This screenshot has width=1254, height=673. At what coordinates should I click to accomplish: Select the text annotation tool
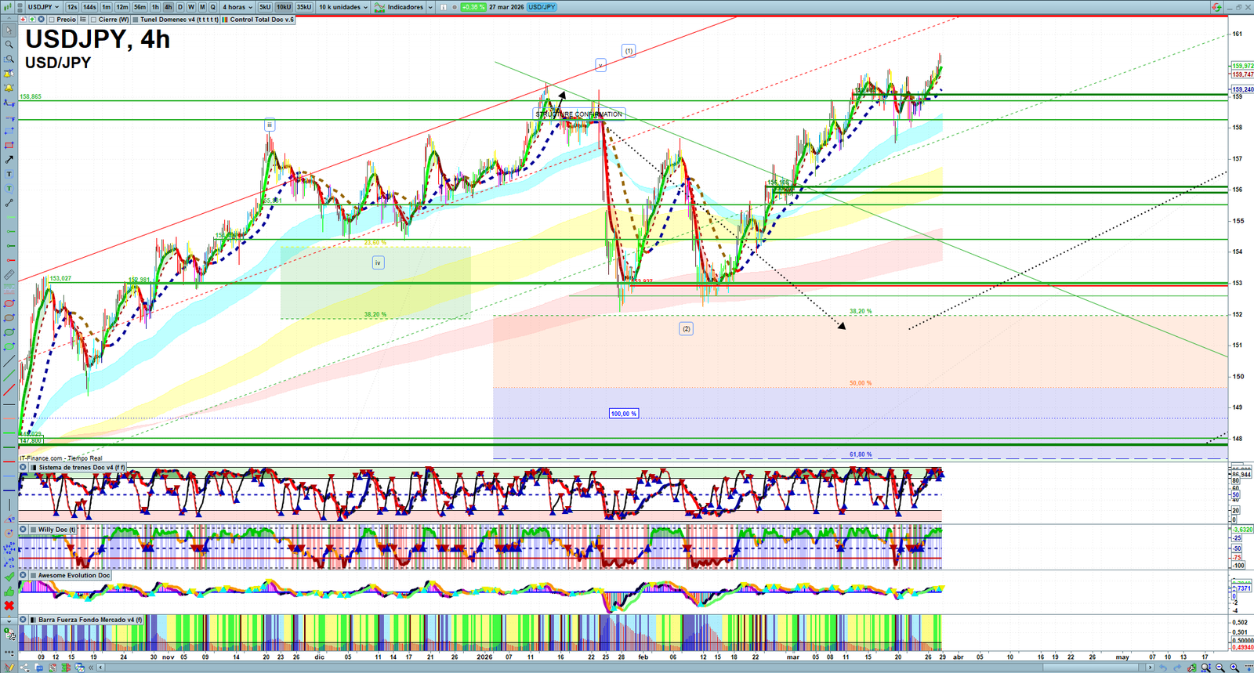pos(9,174)
